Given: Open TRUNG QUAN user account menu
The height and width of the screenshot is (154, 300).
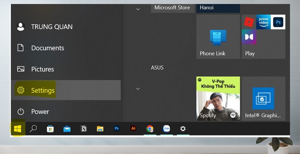Looking at the screenshot, I should pos(66,26).
